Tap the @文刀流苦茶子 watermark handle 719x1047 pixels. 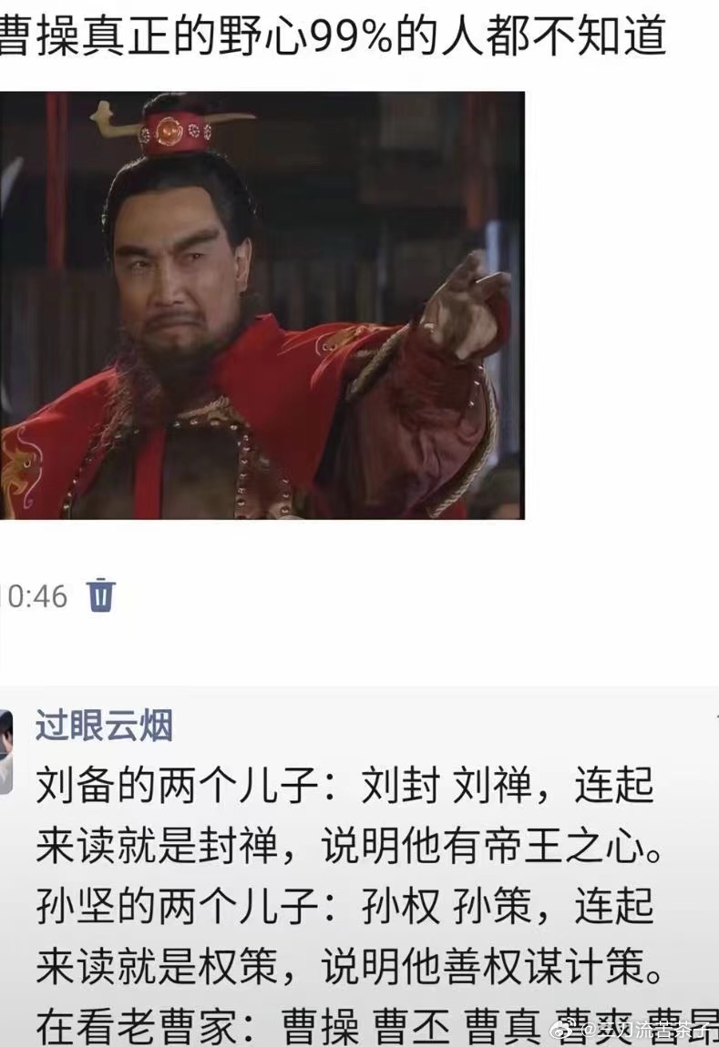click(646, 1032)
